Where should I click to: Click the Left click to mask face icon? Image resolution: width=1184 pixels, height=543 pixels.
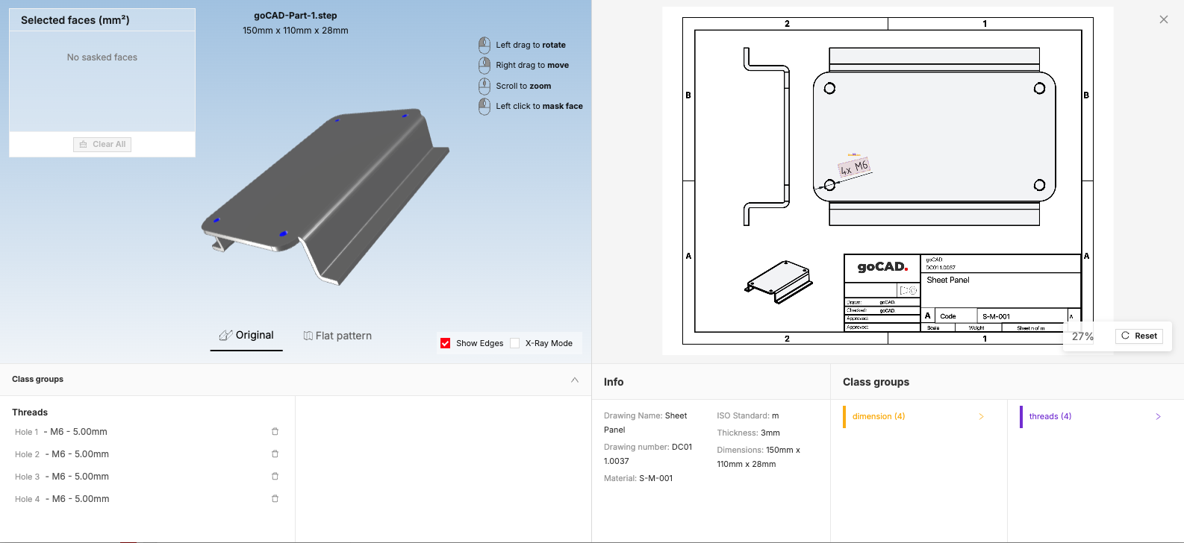(x=484, y=107)
